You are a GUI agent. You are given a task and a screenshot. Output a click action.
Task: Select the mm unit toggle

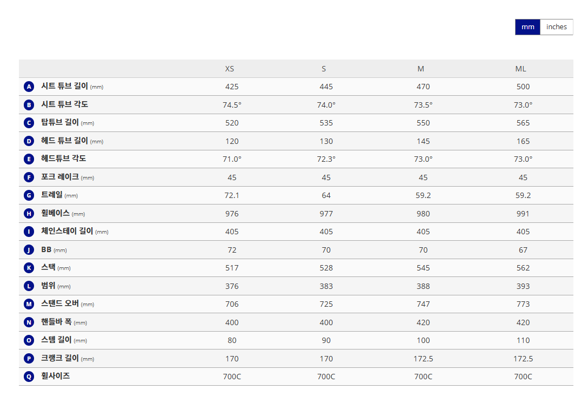point(527,27)
